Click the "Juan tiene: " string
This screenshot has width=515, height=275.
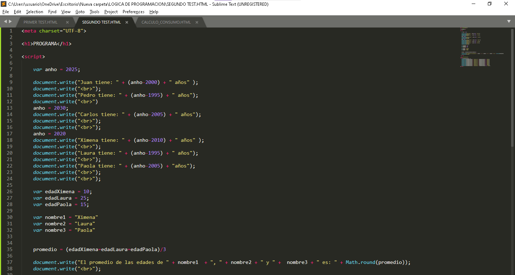98,82
